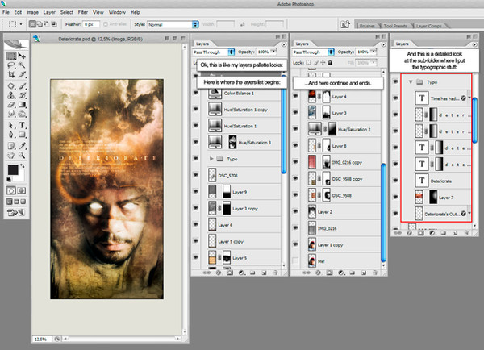Select the Zoom magnifier tool
484x350 pixels.
(22, 155)
